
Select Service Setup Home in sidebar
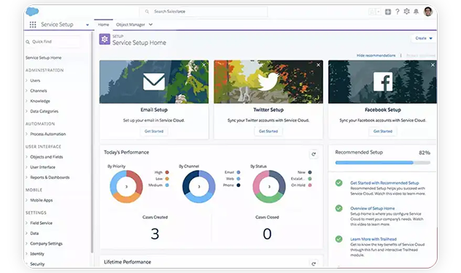pyautogui.click(x=44, y=58)
